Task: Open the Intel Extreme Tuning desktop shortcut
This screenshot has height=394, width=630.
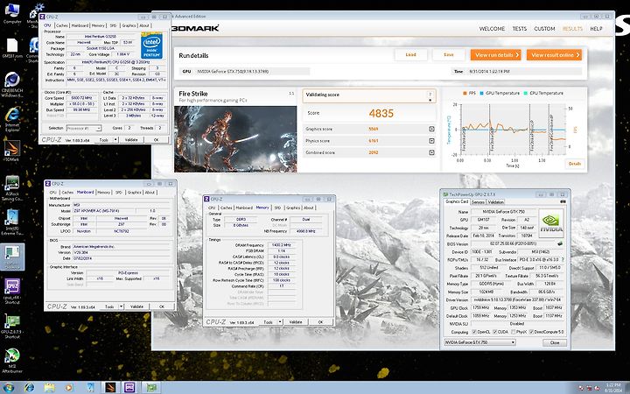Action: 12,222
